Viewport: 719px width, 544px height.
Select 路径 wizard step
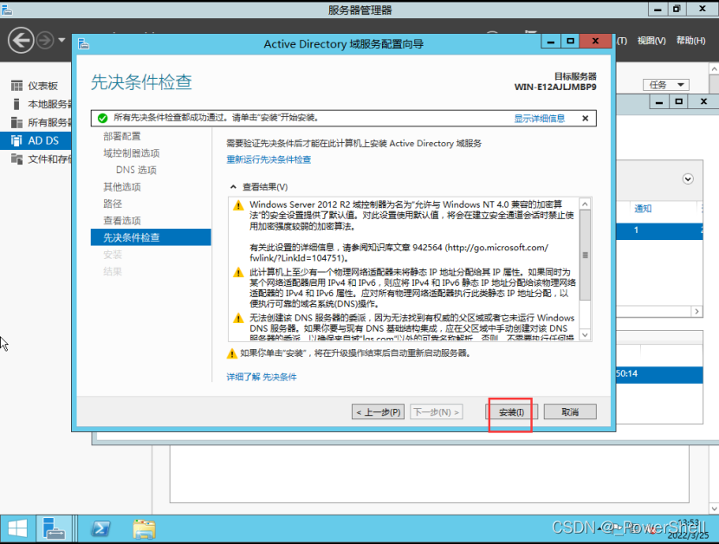(113, 204)
